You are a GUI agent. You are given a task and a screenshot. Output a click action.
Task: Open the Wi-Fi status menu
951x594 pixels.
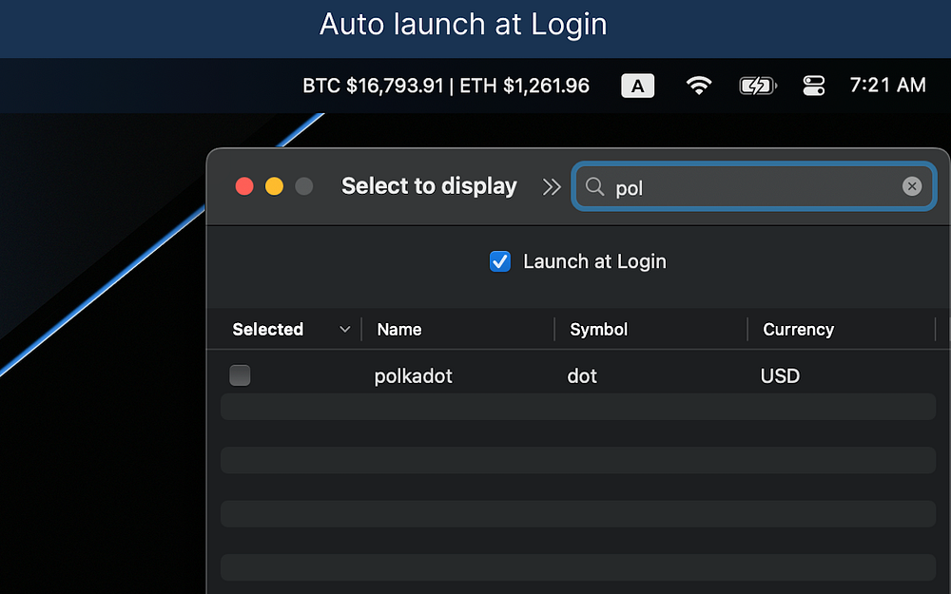tap(699, 86)
